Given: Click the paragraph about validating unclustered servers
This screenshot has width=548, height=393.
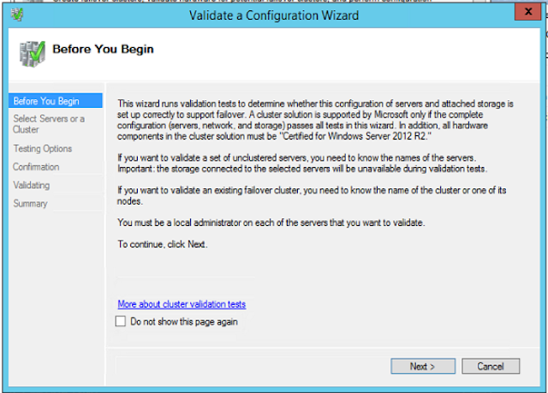Looking at the screenshot, I should point(302,164).
